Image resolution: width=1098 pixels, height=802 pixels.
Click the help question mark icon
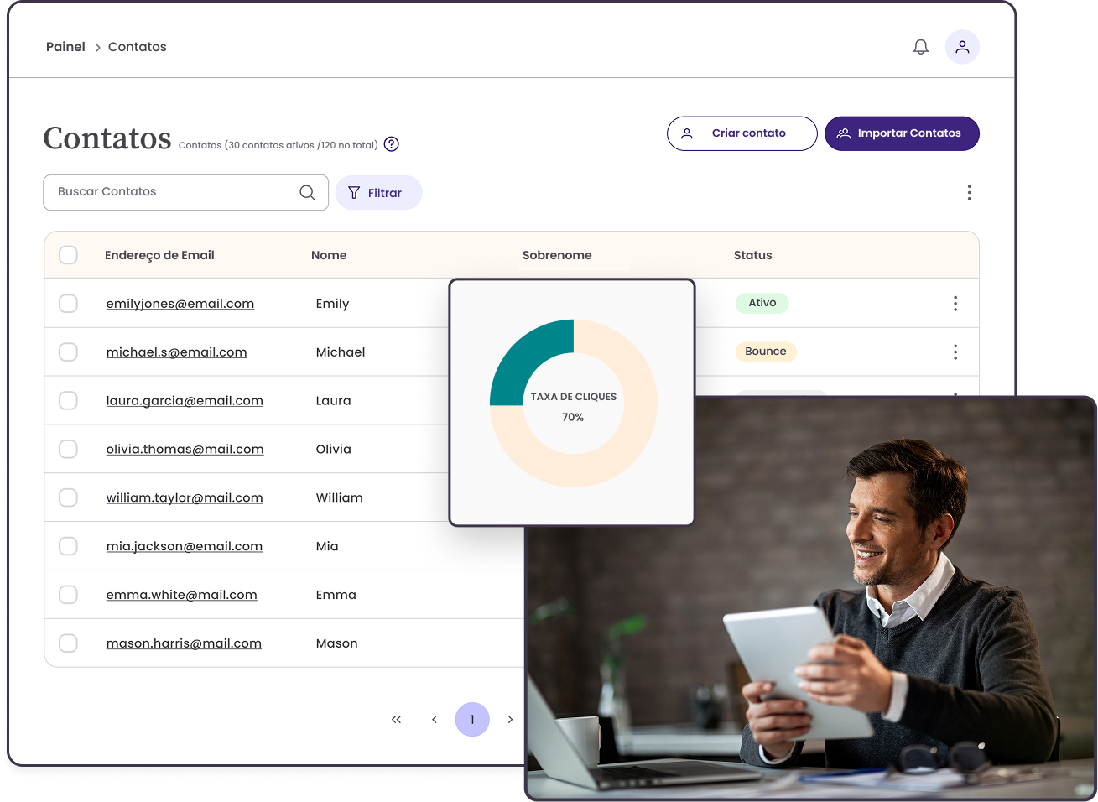391,143
